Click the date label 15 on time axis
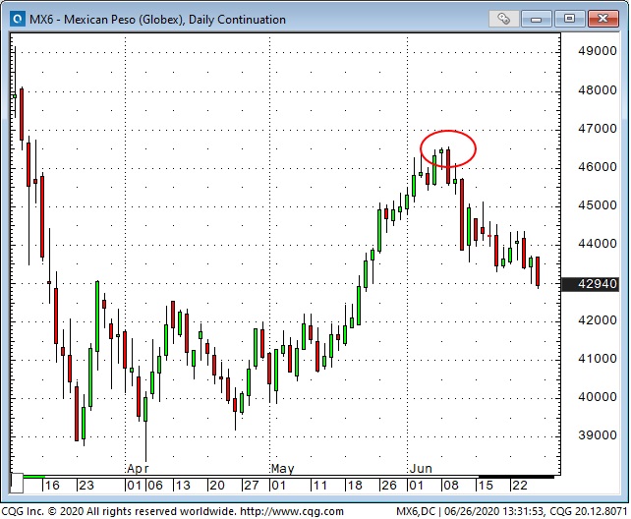The height and width of the screenshot is (519, 631). coord(485,486)
